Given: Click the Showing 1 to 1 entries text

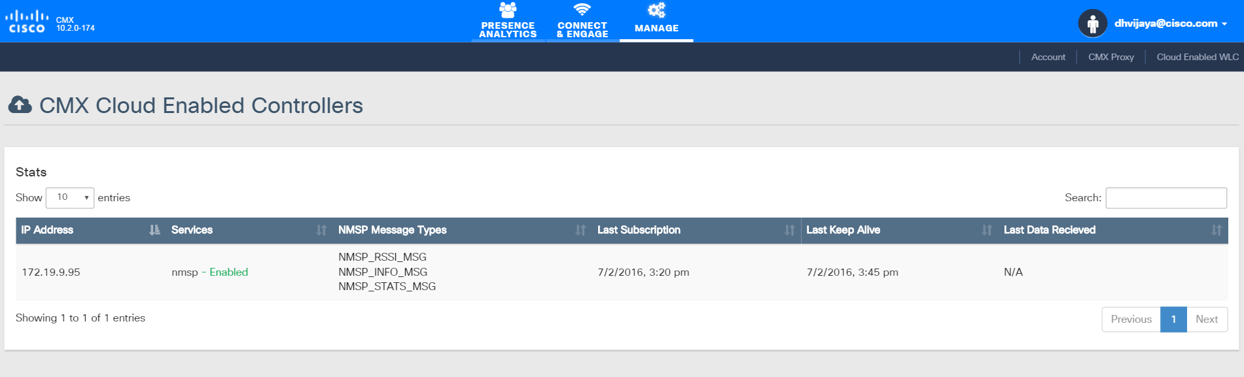Looking at the screenshot, I should point(80,318).
